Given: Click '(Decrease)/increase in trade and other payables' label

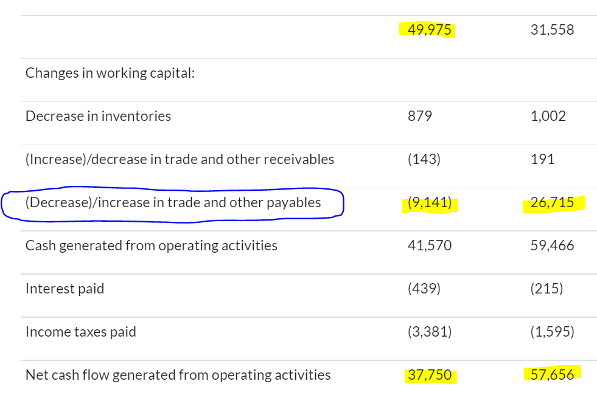Looking at the screenshot, I should pyautogui.click(x=173, y=202).
